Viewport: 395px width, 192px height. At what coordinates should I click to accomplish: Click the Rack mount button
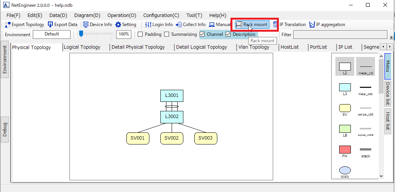(x=252, y=25)
